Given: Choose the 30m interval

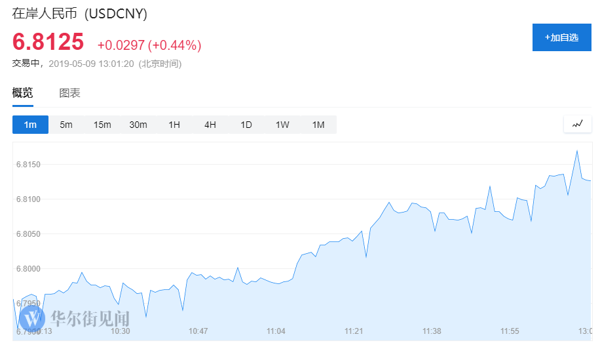Looking at the screenshot, I should 138,125.
